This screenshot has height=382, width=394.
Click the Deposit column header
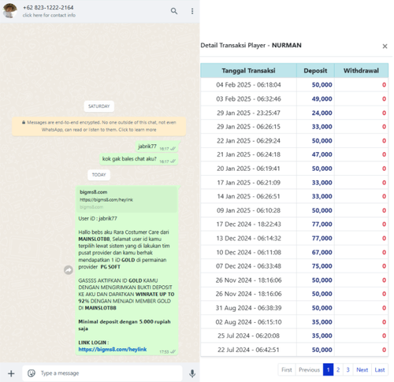tap(315, 70)
